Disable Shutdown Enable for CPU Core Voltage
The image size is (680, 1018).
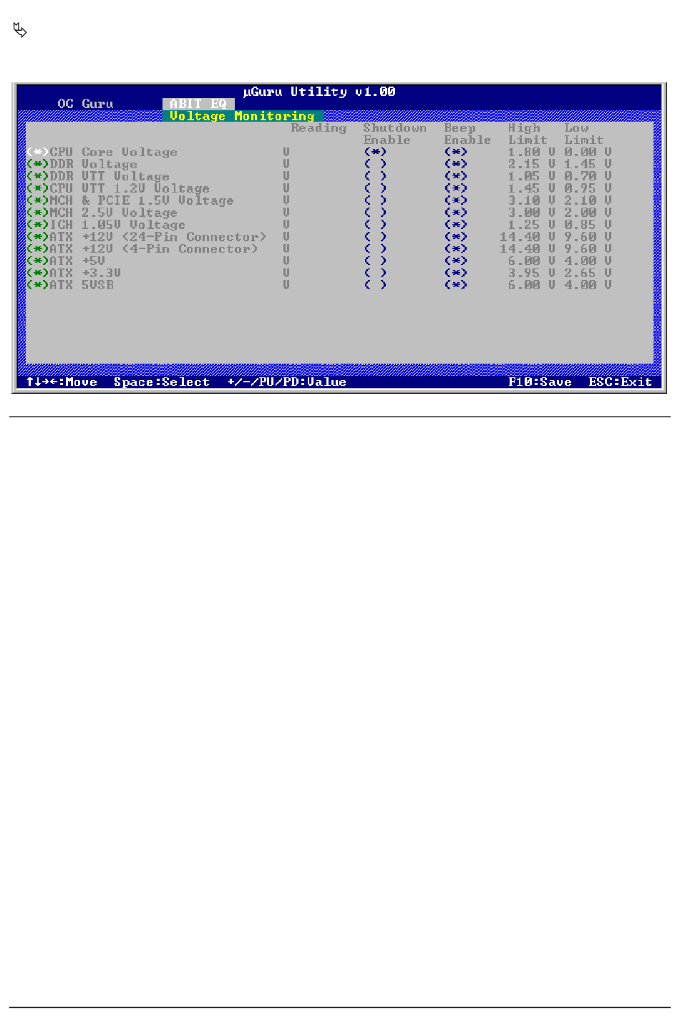tap(375, 152)
